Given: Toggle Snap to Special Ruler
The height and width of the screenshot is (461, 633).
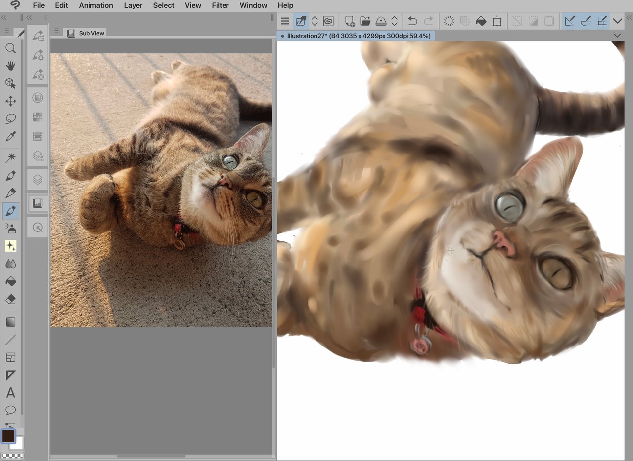Looking at the screenshot, I should [586, 21].
